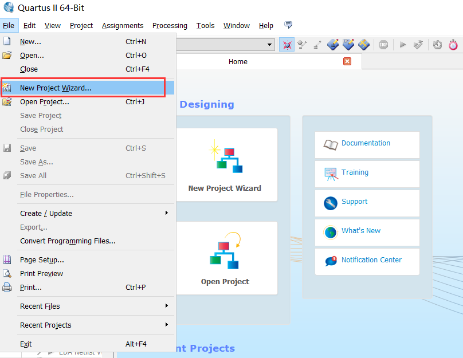Select Open... from File menu
This screenshot has height=358, width=463.
[x=88, y=55]
